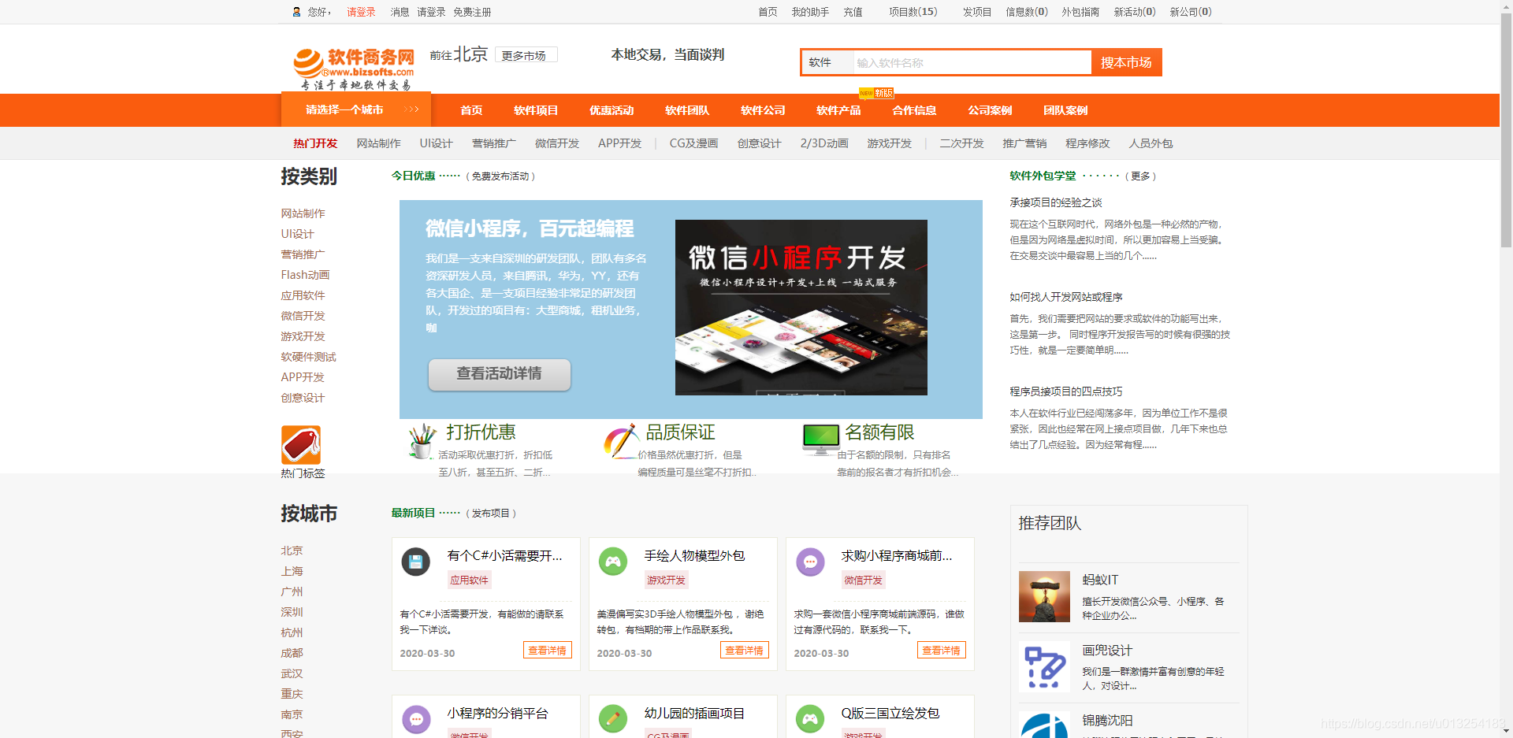The height and width of the screenshot is (738, 1513).
Task: Click gamepad icon on 手绘人物模型外包
Action: (x=613, y=562)
